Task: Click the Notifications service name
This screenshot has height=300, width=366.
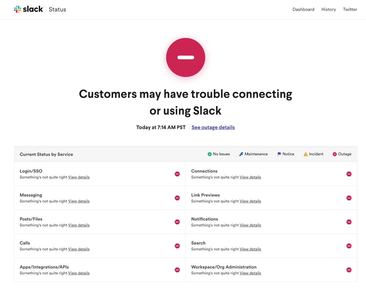Action: [x=205, y=219]
